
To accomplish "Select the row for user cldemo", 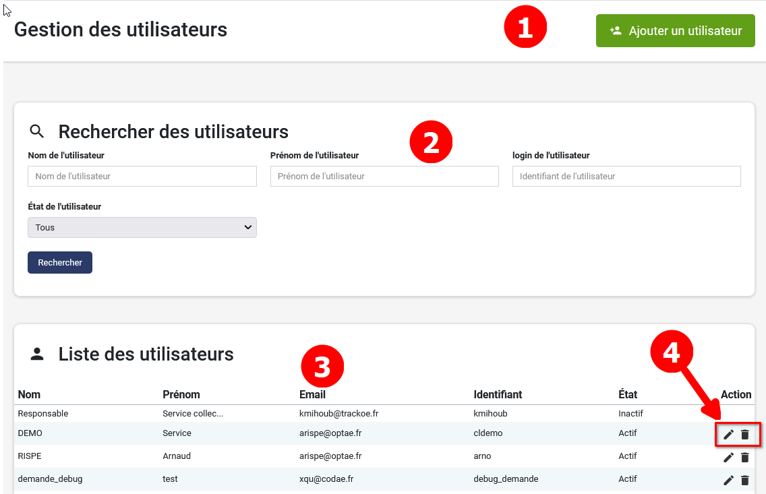I will pyautogui.click(x=337, y=433).
